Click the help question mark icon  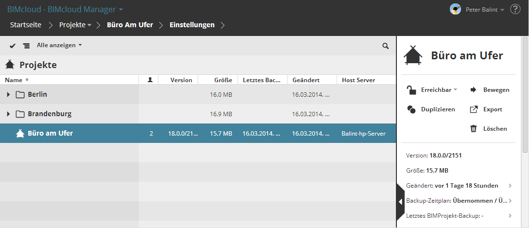(x=515, y=9)
